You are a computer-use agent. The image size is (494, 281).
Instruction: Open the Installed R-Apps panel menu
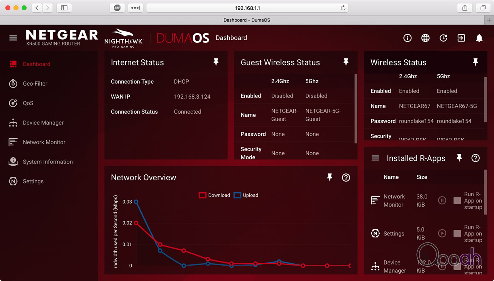click(375, 158)
